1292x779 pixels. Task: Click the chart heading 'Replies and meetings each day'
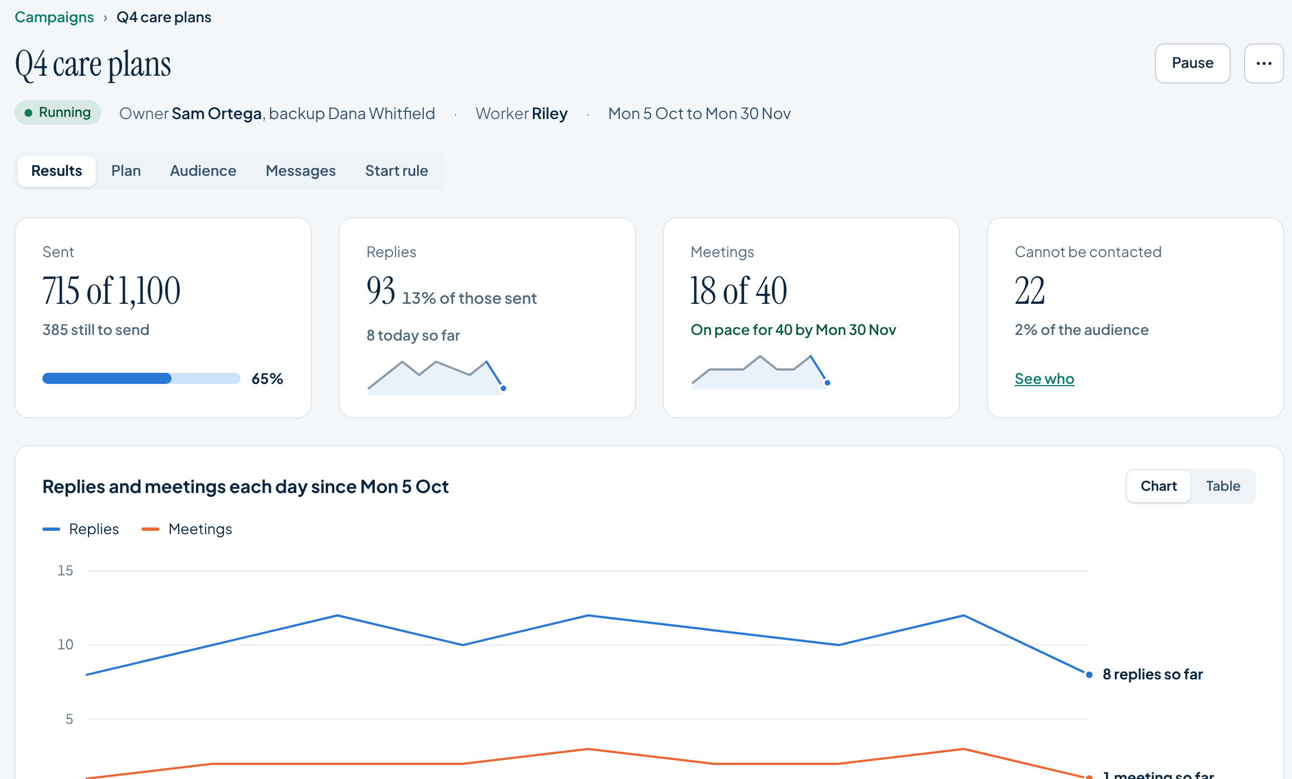tap(246, 487)
